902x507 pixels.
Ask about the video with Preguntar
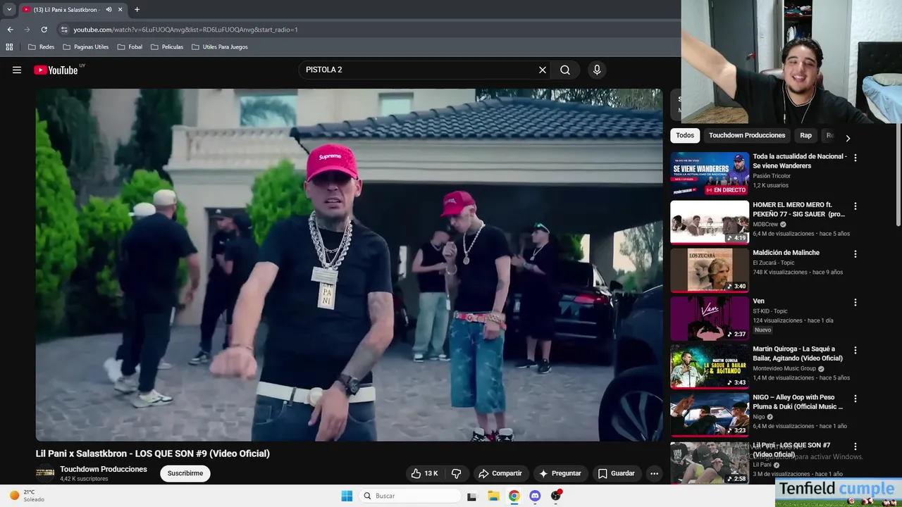coord(560,473)
